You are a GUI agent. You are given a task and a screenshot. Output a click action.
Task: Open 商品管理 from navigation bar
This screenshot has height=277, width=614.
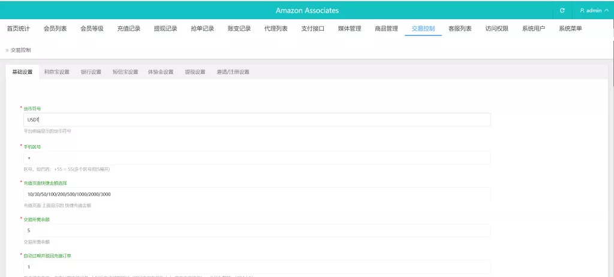pos(386,28)
